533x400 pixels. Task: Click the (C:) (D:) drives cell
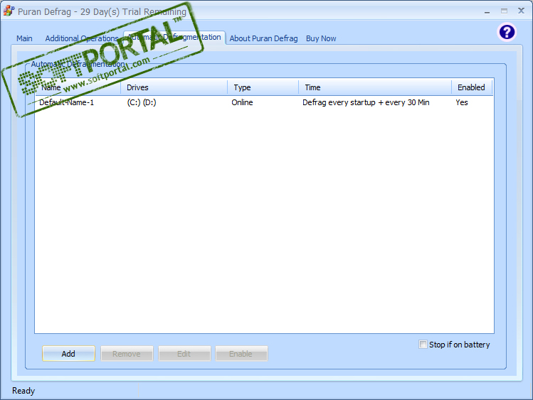point(142,102)
